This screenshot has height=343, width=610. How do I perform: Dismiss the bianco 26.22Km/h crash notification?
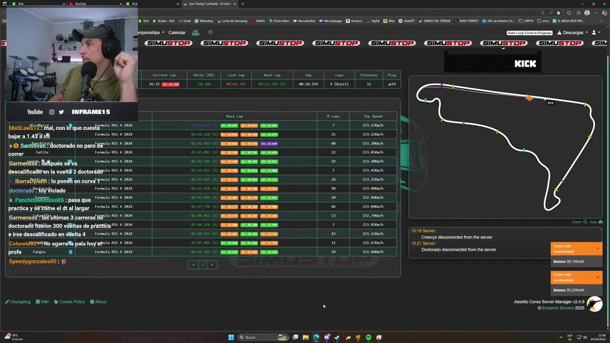598,277
